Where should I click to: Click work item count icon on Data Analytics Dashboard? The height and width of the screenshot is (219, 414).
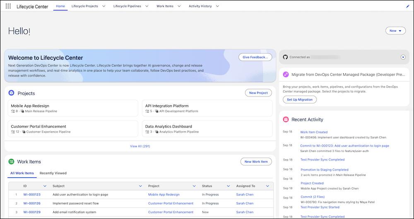[x=147, y=132]
